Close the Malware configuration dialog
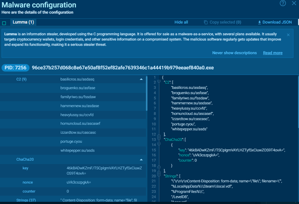299x204 pixels. (x=294, y=3)
